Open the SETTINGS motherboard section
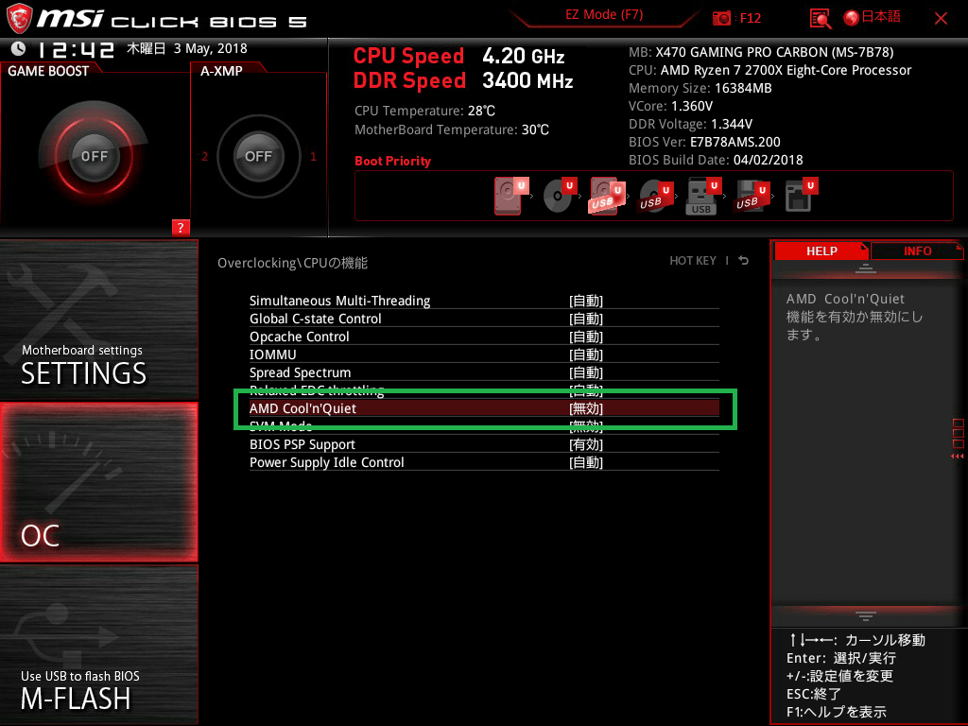Screen dimensions: 968x726 click(98, 320)
